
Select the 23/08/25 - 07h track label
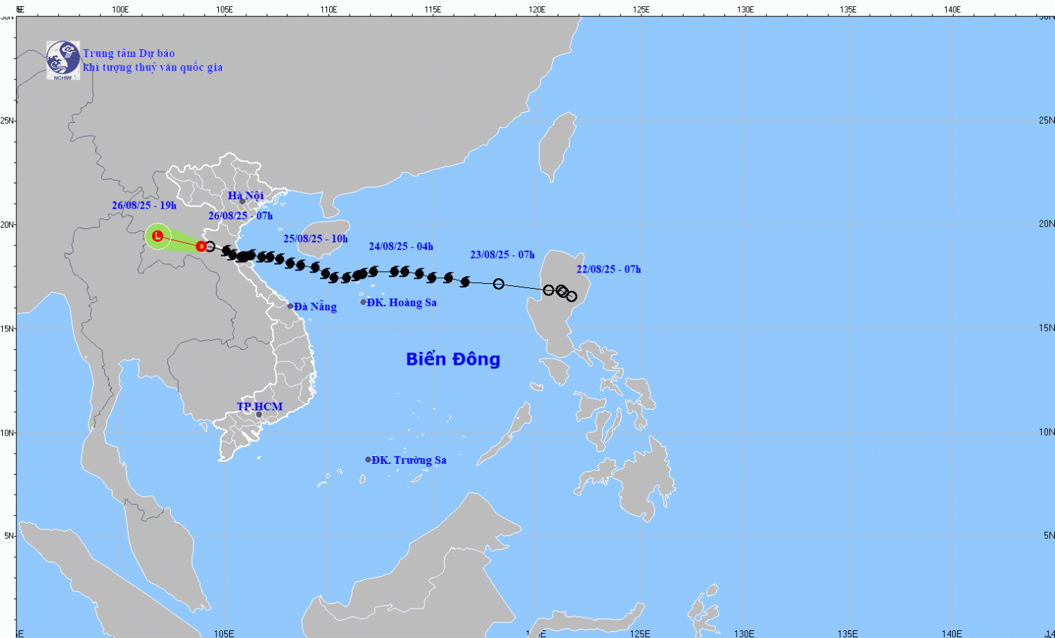click(x=502, y=254)
